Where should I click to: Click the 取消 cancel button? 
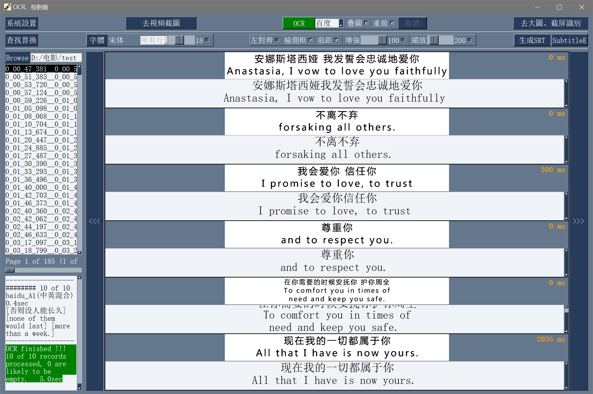click(x=412, y=23)
